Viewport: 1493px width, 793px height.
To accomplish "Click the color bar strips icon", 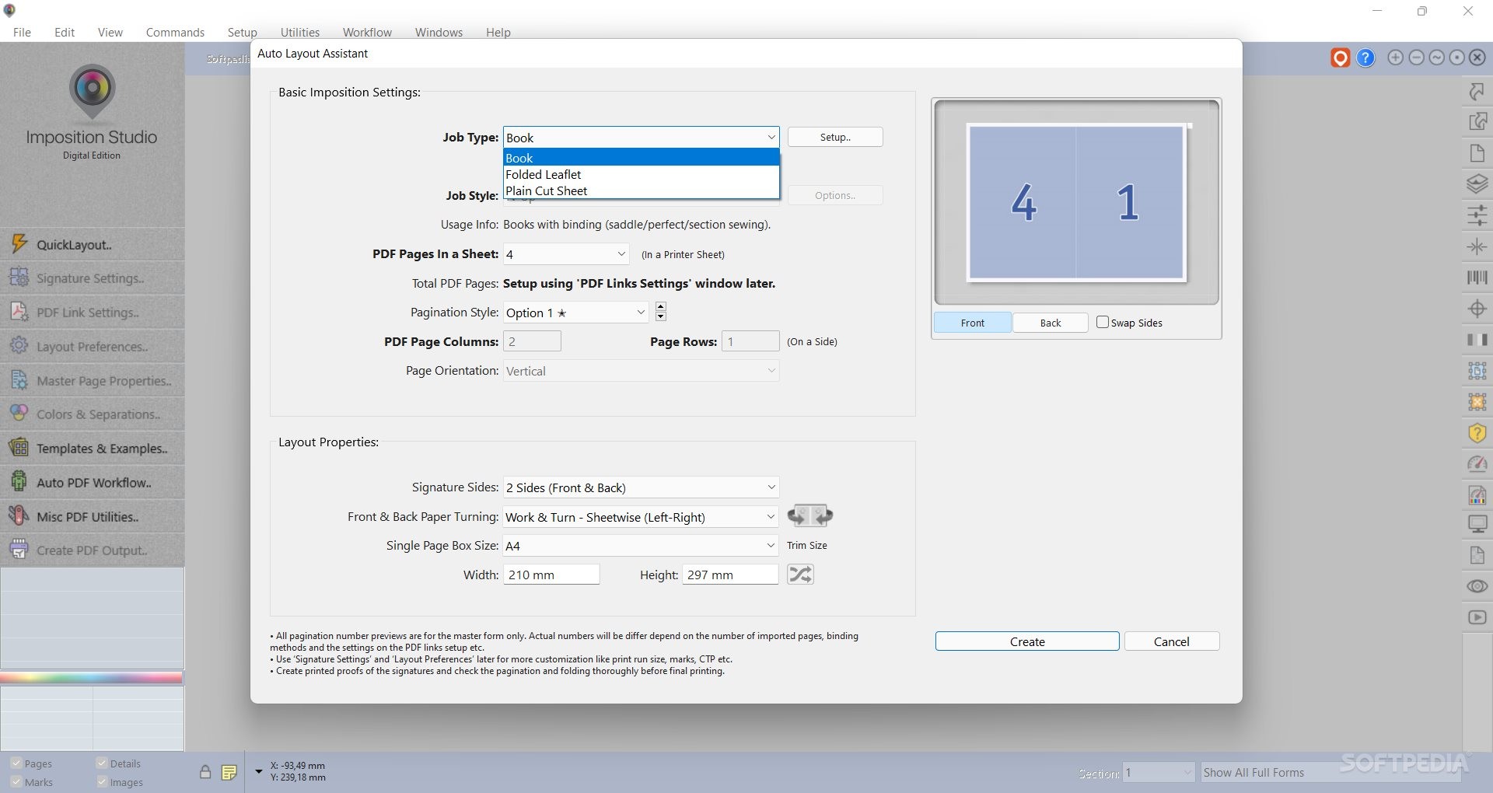I will coord(1477,340).
